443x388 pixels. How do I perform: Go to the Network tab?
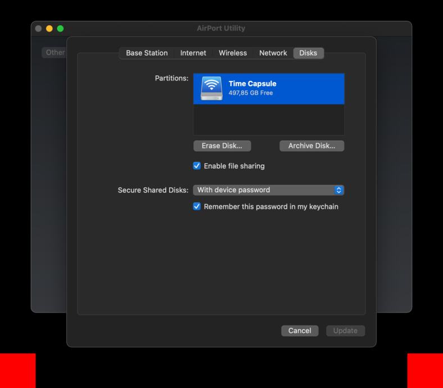click(x=273, y=53)
